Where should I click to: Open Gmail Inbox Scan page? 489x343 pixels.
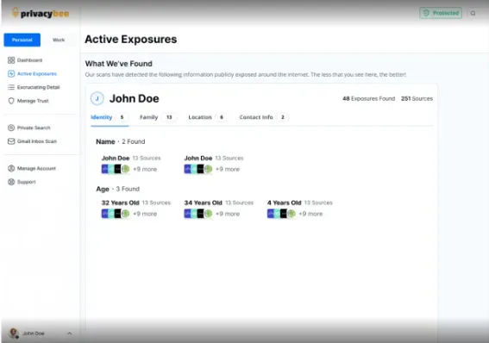pyautogui.click(x=37, y=141)
